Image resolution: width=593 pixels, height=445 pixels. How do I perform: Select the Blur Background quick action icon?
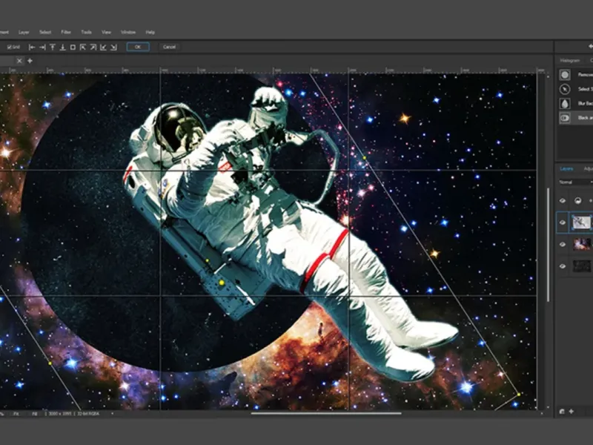click(565, 103)
